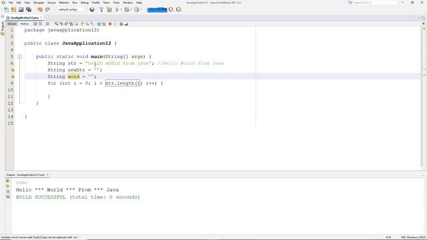
Task: Maximize the editor window via top-right icon
Action: tap(424, 18)
